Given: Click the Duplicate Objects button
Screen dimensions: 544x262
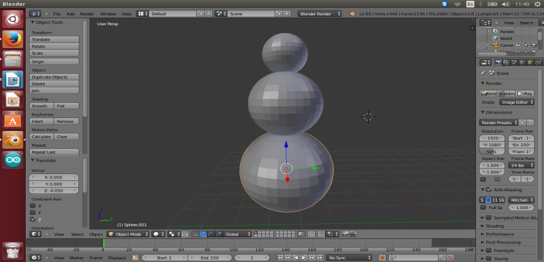Looking at the screenshot, I should tap(54, 77).
